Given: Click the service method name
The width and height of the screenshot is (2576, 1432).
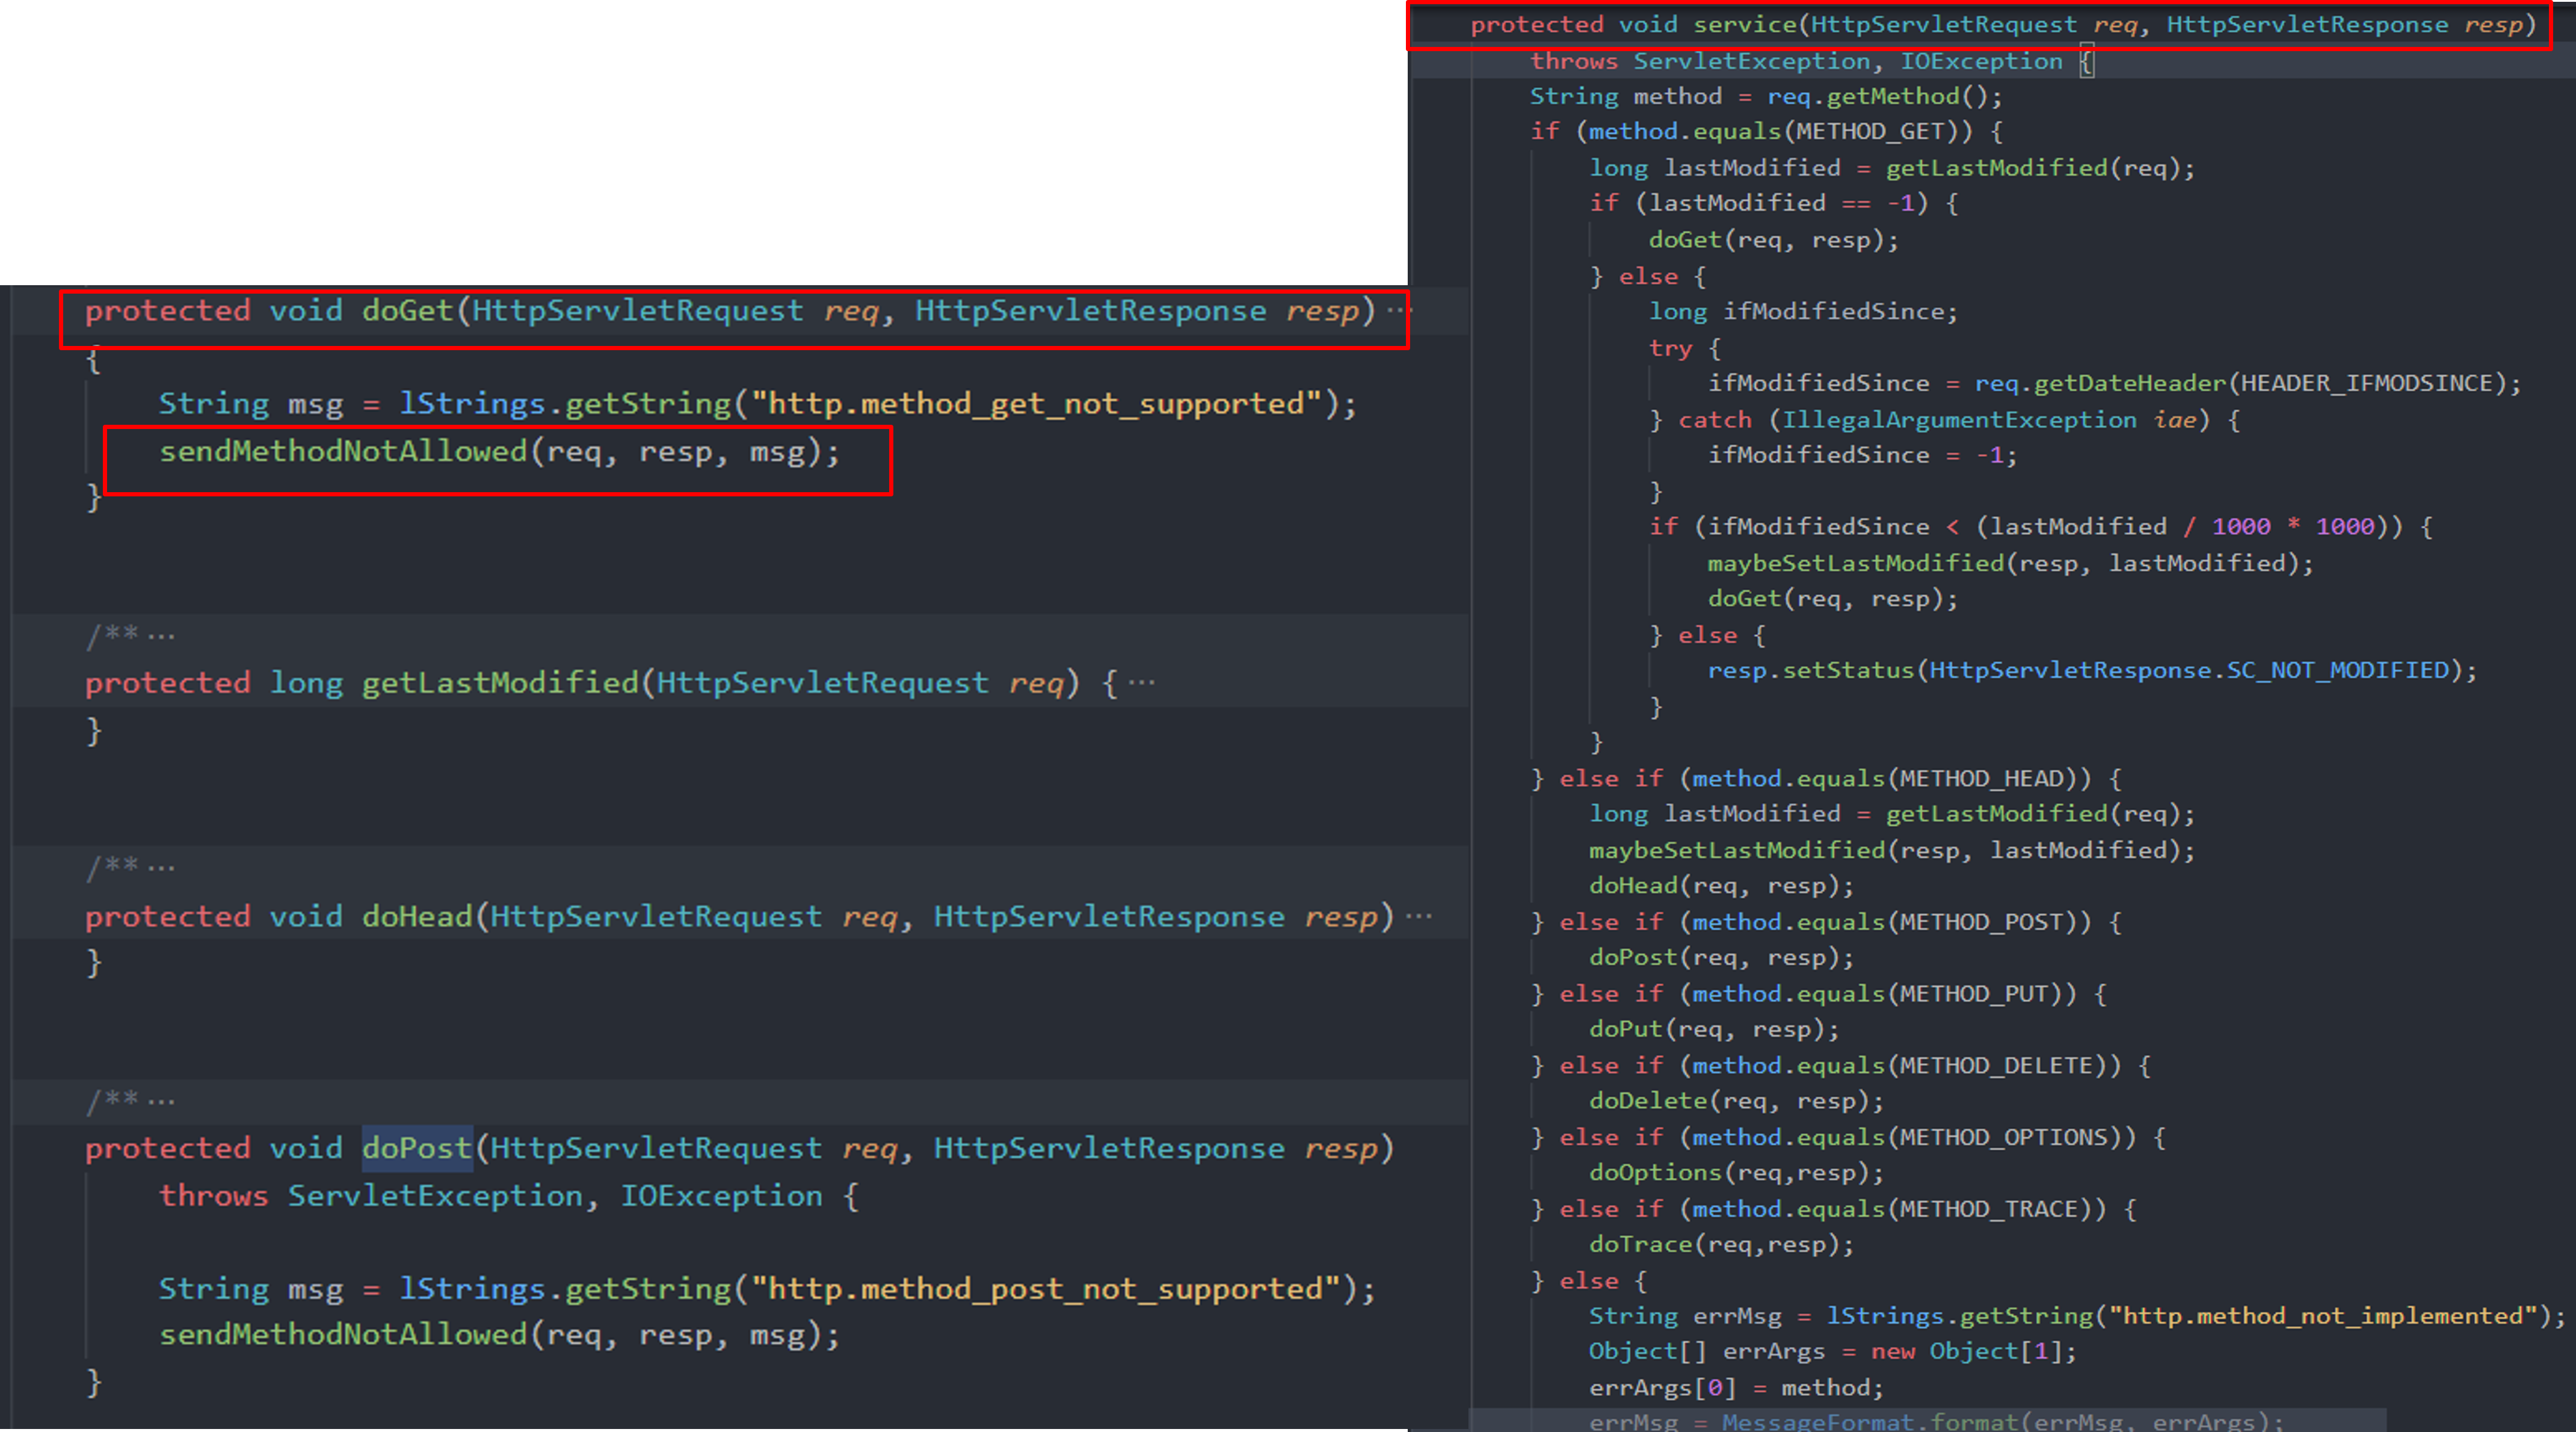Looking at the screenshot, I should click(x=1745, y=24).
